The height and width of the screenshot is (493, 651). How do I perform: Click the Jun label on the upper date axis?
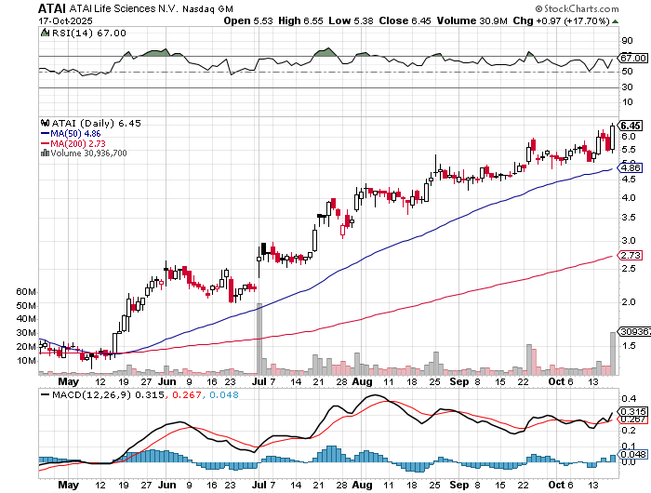(x=167, y=381)
